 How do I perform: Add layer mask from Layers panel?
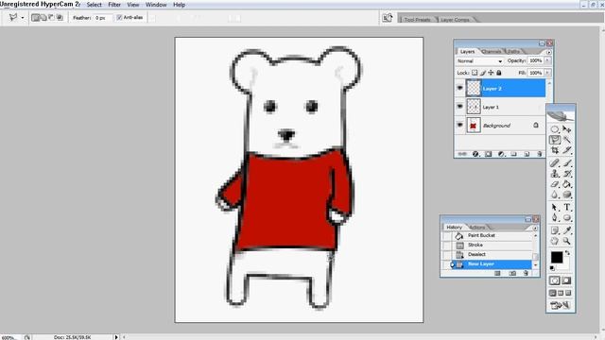tap(488, 154)
